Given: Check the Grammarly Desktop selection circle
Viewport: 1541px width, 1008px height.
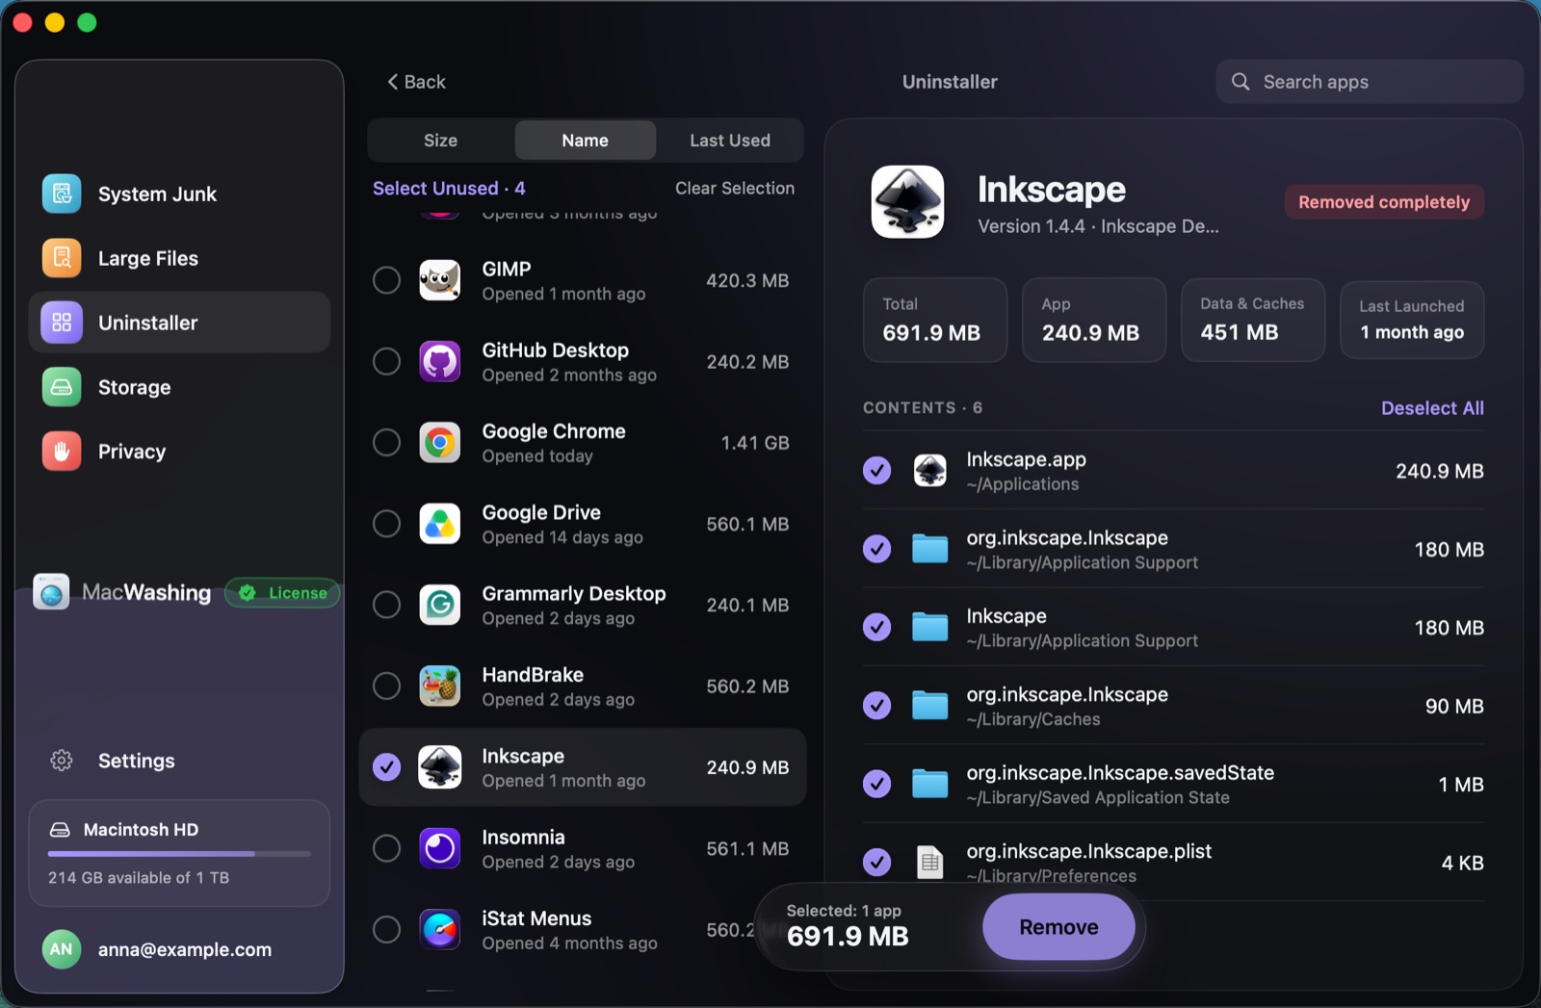Looking at the screenshot, I should [386, 605].
